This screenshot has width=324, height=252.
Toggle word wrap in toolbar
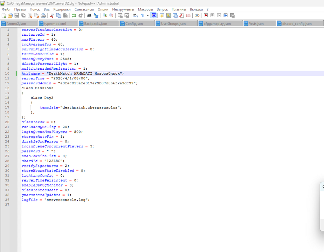[136, 15]
